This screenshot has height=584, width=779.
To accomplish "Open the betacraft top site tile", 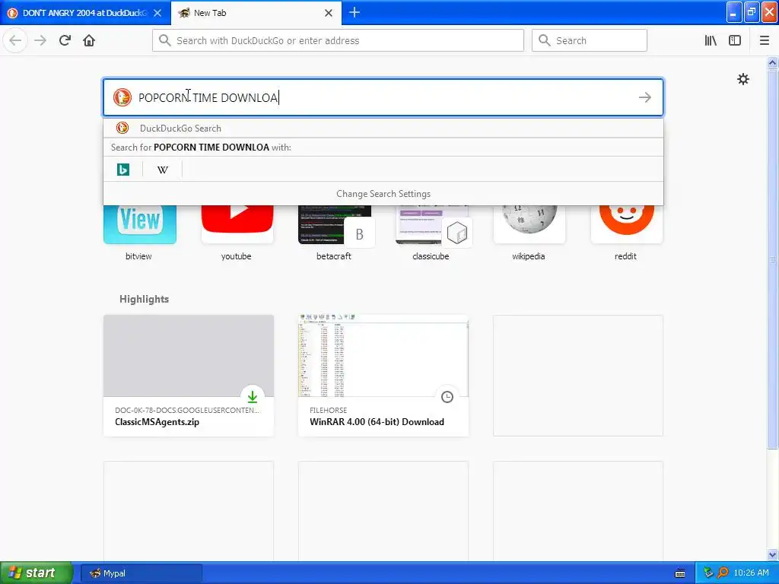I will coord(335,225).
